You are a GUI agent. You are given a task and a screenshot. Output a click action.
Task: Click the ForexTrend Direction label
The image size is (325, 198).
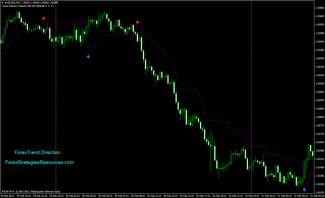[37, 153]
